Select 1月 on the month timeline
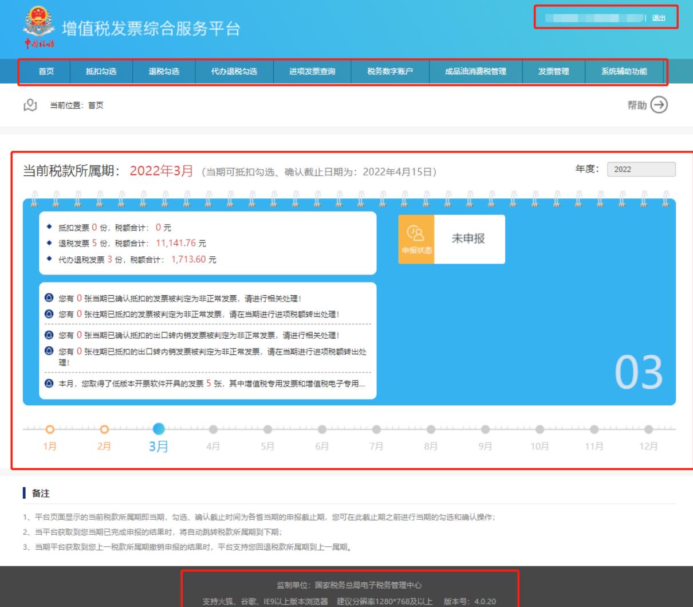 coord(50,429)
